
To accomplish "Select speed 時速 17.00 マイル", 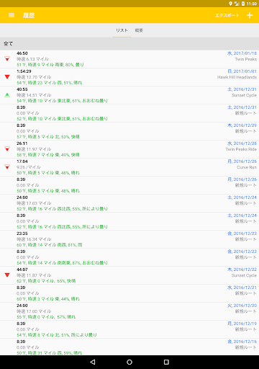I will coord(34,311).
